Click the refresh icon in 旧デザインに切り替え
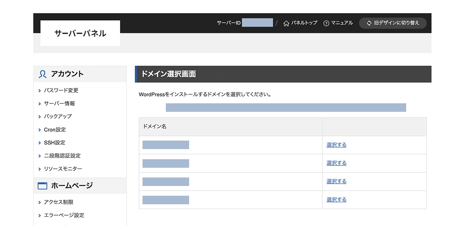The width and height of the screenshot is (466, 226). [369, 23]
